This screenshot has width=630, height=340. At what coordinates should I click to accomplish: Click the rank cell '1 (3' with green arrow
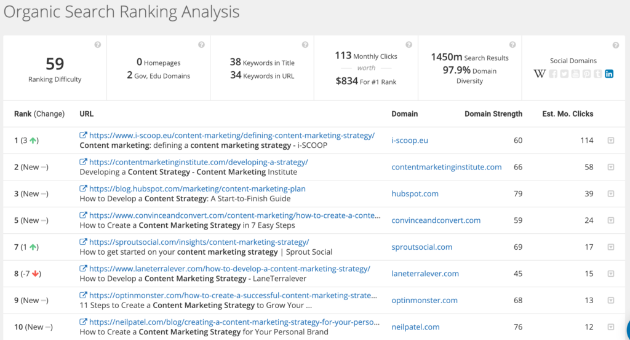(26, 141)
